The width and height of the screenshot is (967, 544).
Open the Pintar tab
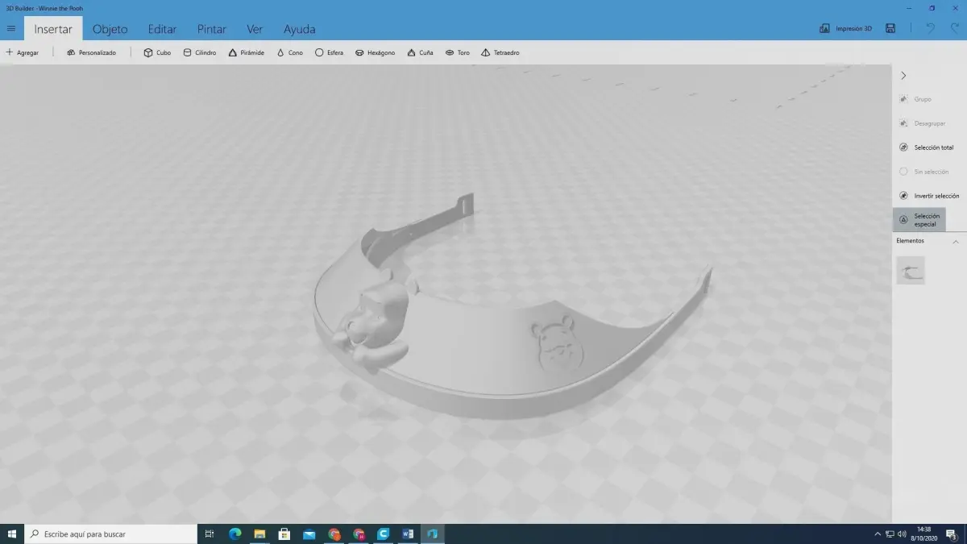pyautogui.click(x=212, y=29)
